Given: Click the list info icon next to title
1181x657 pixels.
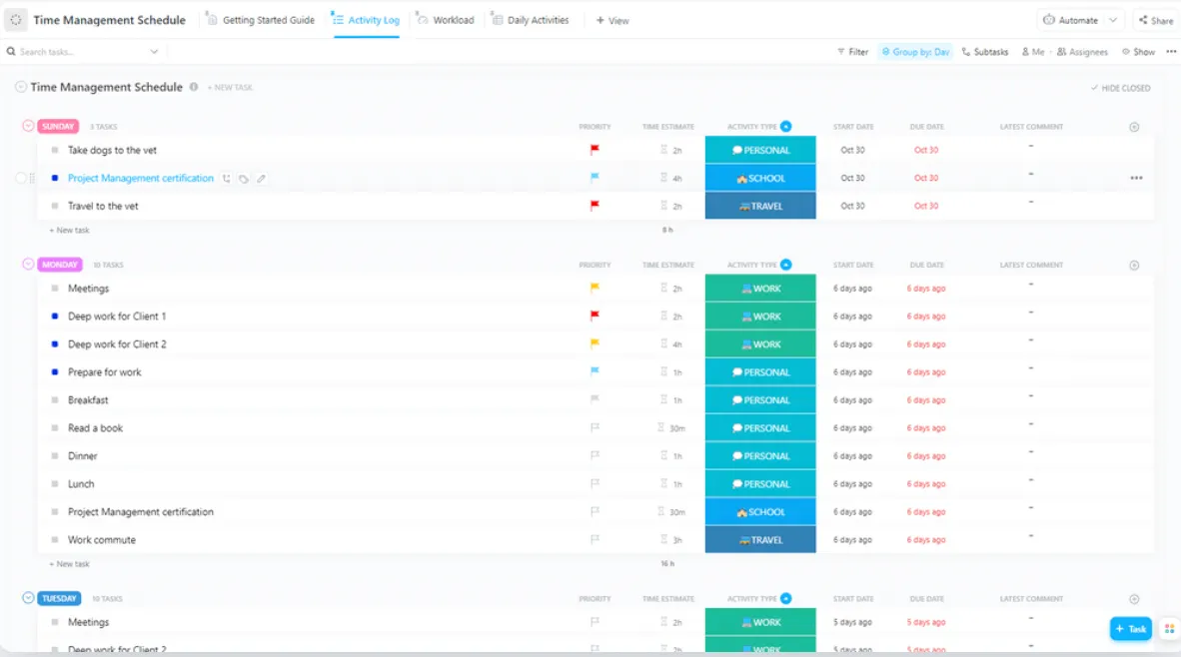Looking at the screenshot, I should 194,87.
